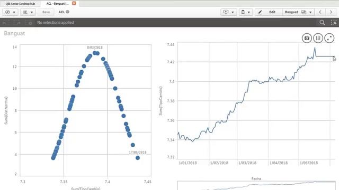Click the 7.35 value on scatter x-axis
Viewport: 339px width, 190px height.
point(64,182)
